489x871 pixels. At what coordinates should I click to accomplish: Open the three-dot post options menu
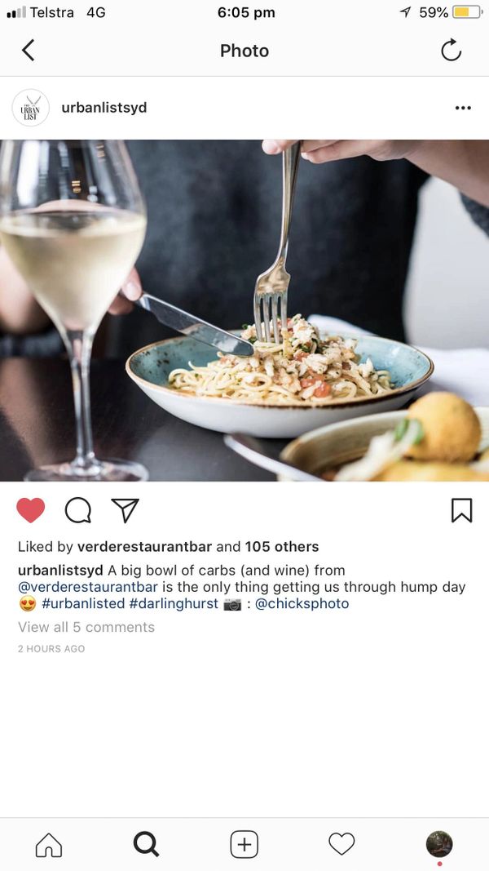[x=463, y=108]
